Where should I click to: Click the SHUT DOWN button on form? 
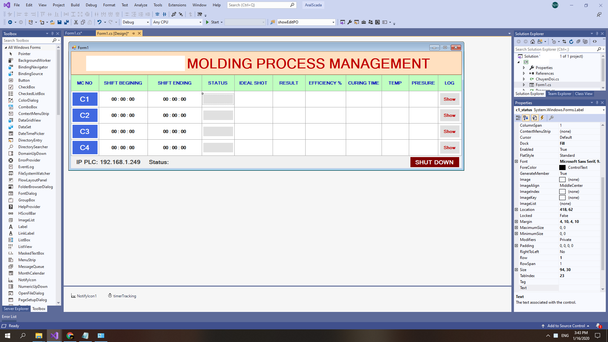[434, 162]
